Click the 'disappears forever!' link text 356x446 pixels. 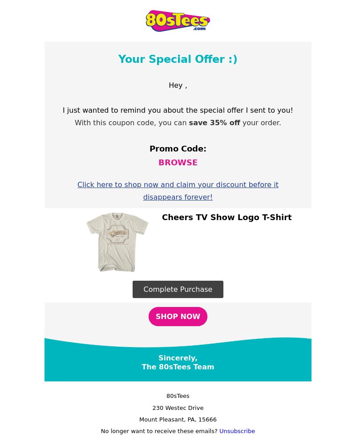click(178, 197)
